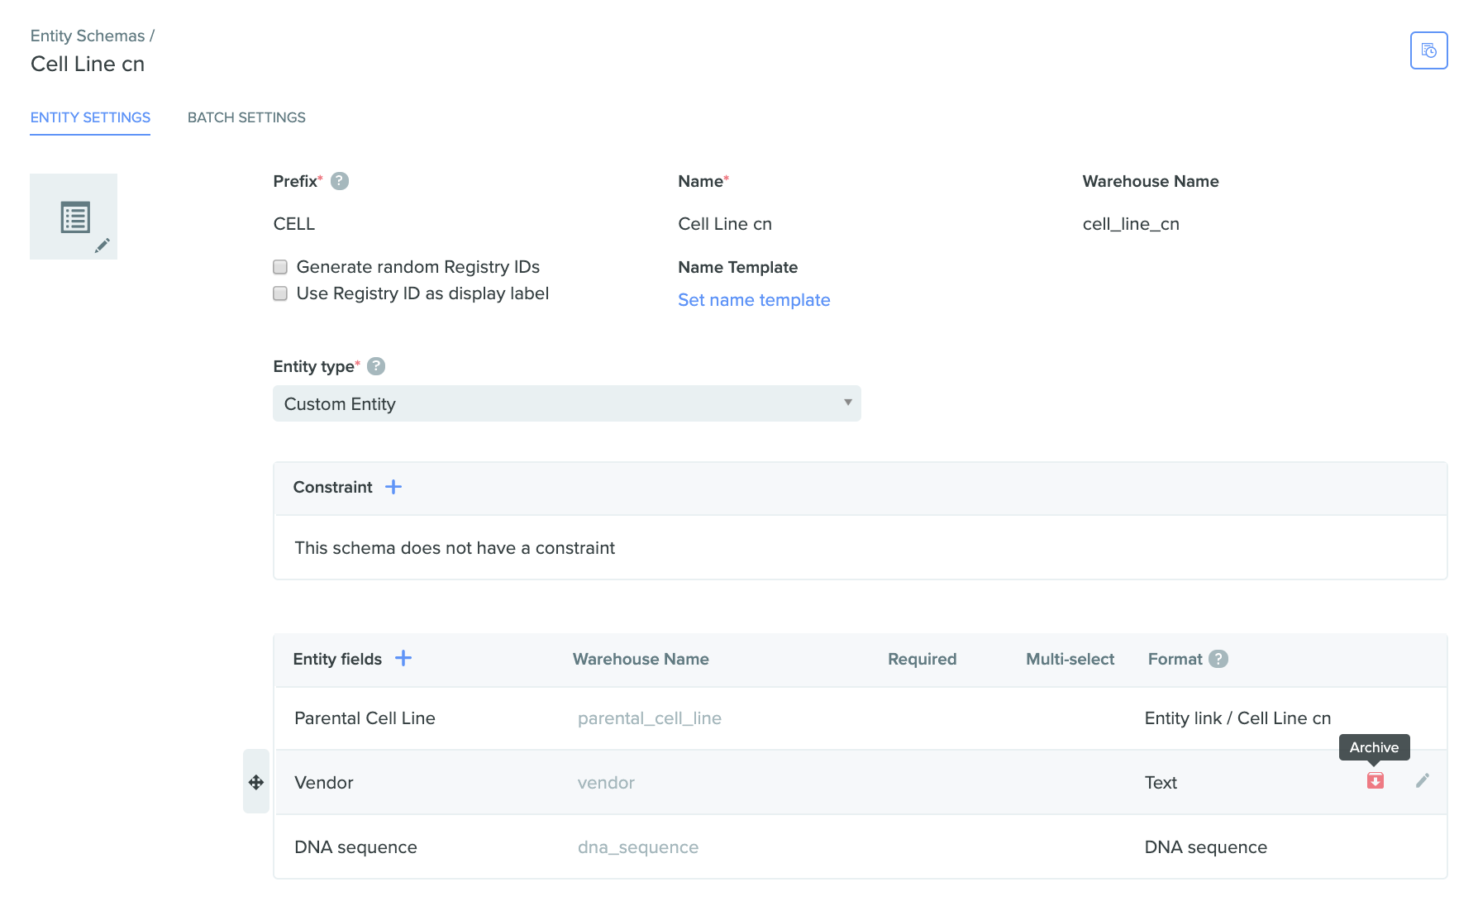The width and height of the screenshot is (1478, 906).
Task: Click the cell_line_cn warehouse name value
Action: [x=1131, y=224]
